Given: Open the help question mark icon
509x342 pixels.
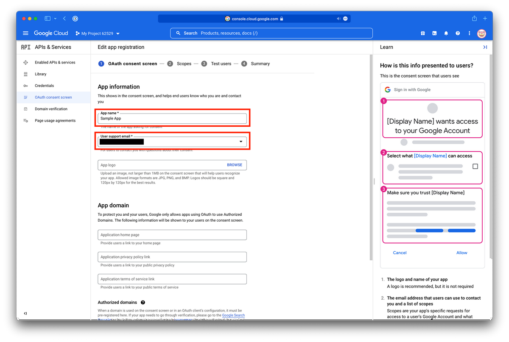Looking at the screenshot, I should [x=458, y=33].
